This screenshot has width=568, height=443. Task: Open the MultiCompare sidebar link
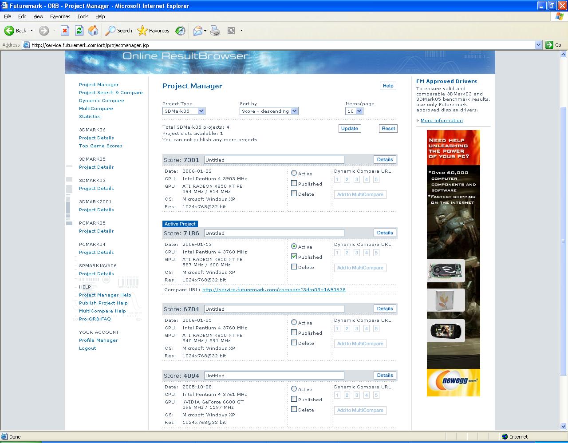pos(96,108)
